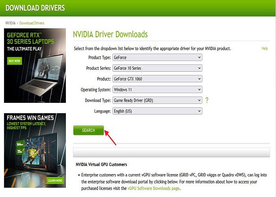Click the green SEARCH button
276x197 pixels.
(89, 130)
